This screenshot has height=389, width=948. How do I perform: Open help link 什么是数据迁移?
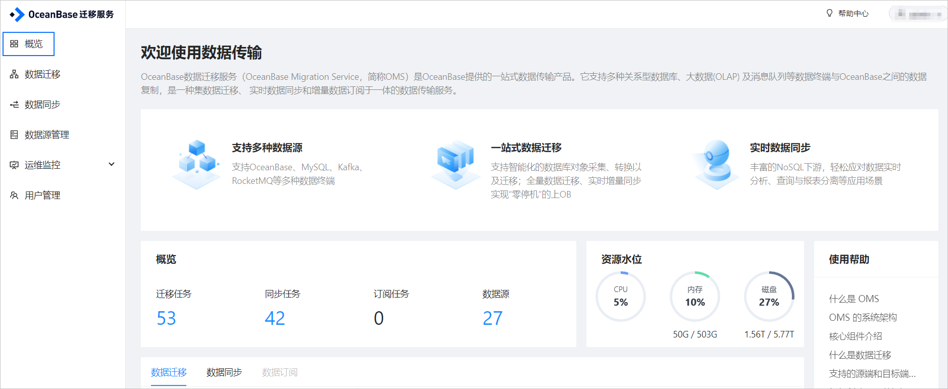[860, 355]
